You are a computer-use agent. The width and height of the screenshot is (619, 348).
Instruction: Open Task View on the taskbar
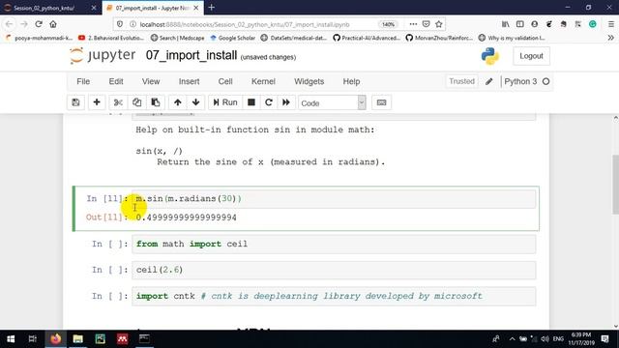click(x=33, y=339)
